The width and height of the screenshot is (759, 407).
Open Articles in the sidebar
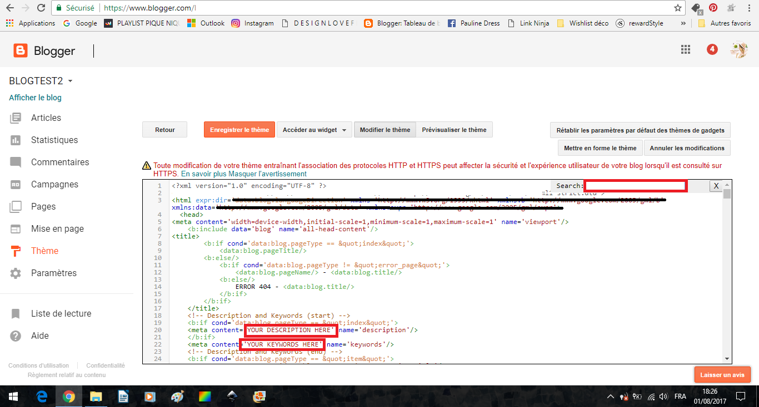coord(46,118)
